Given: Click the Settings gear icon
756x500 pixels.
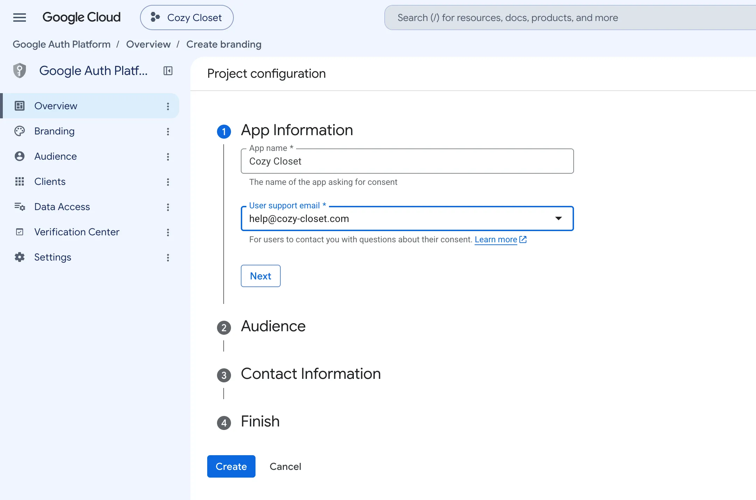Looking at the screenshot, I should coord(20,257).
